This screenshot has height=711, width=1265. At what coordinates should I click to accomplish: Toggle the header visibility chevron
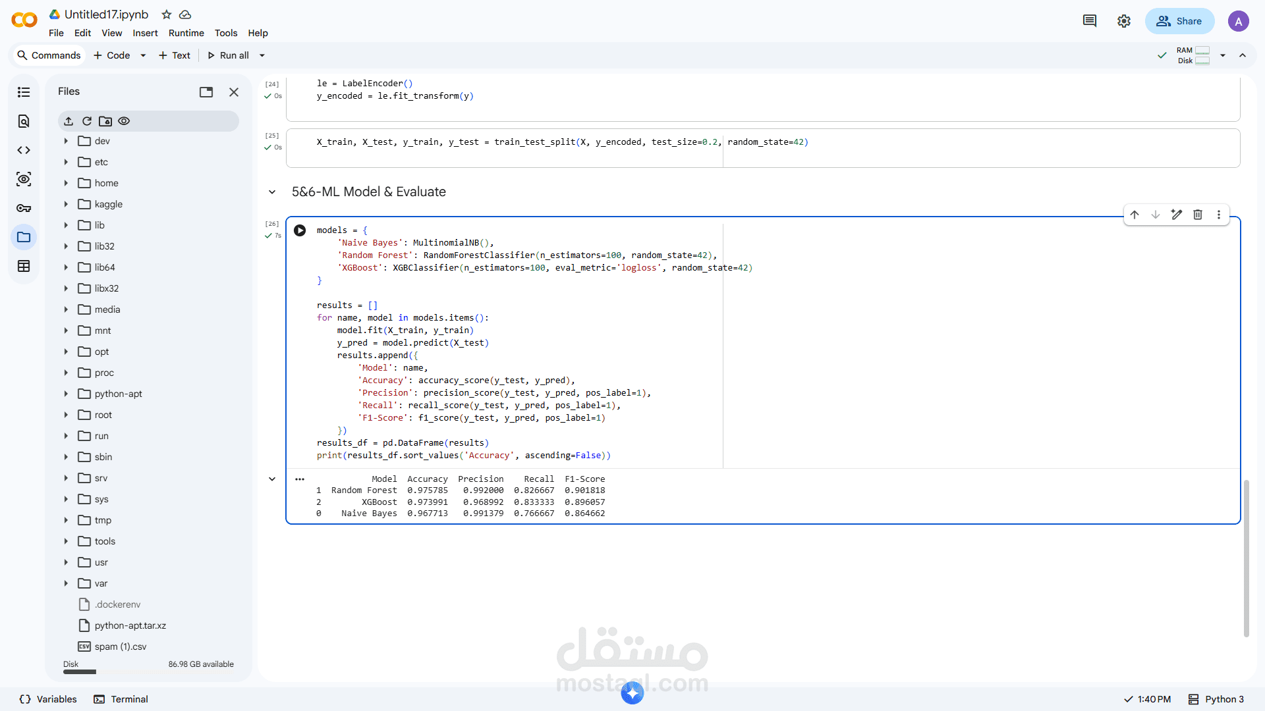tap(1243, 55)
